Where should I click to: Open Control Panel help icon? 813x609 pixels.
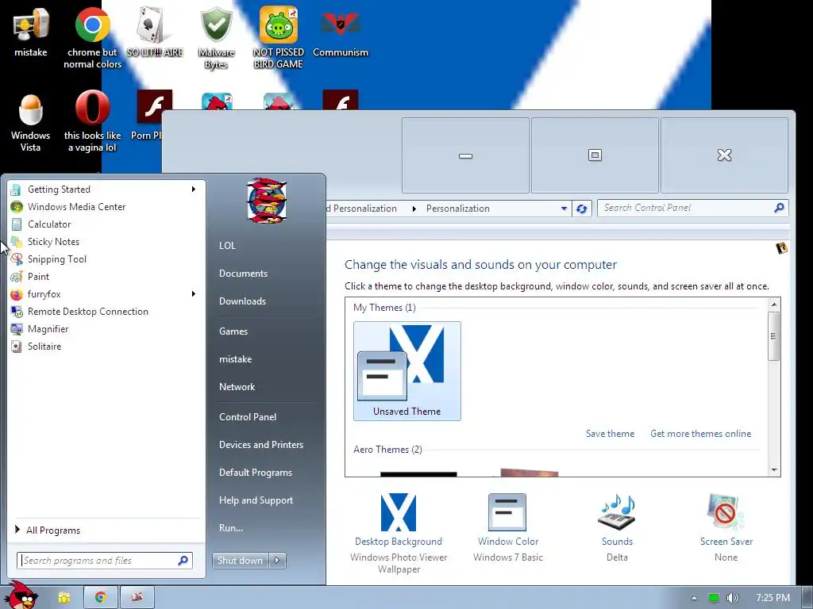[x=781, y=248]
